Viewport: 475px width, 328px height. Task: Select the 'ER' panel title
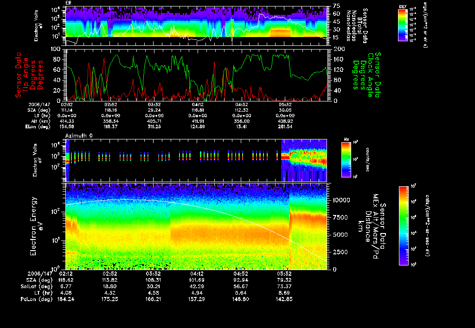click(x=69, y=3)
